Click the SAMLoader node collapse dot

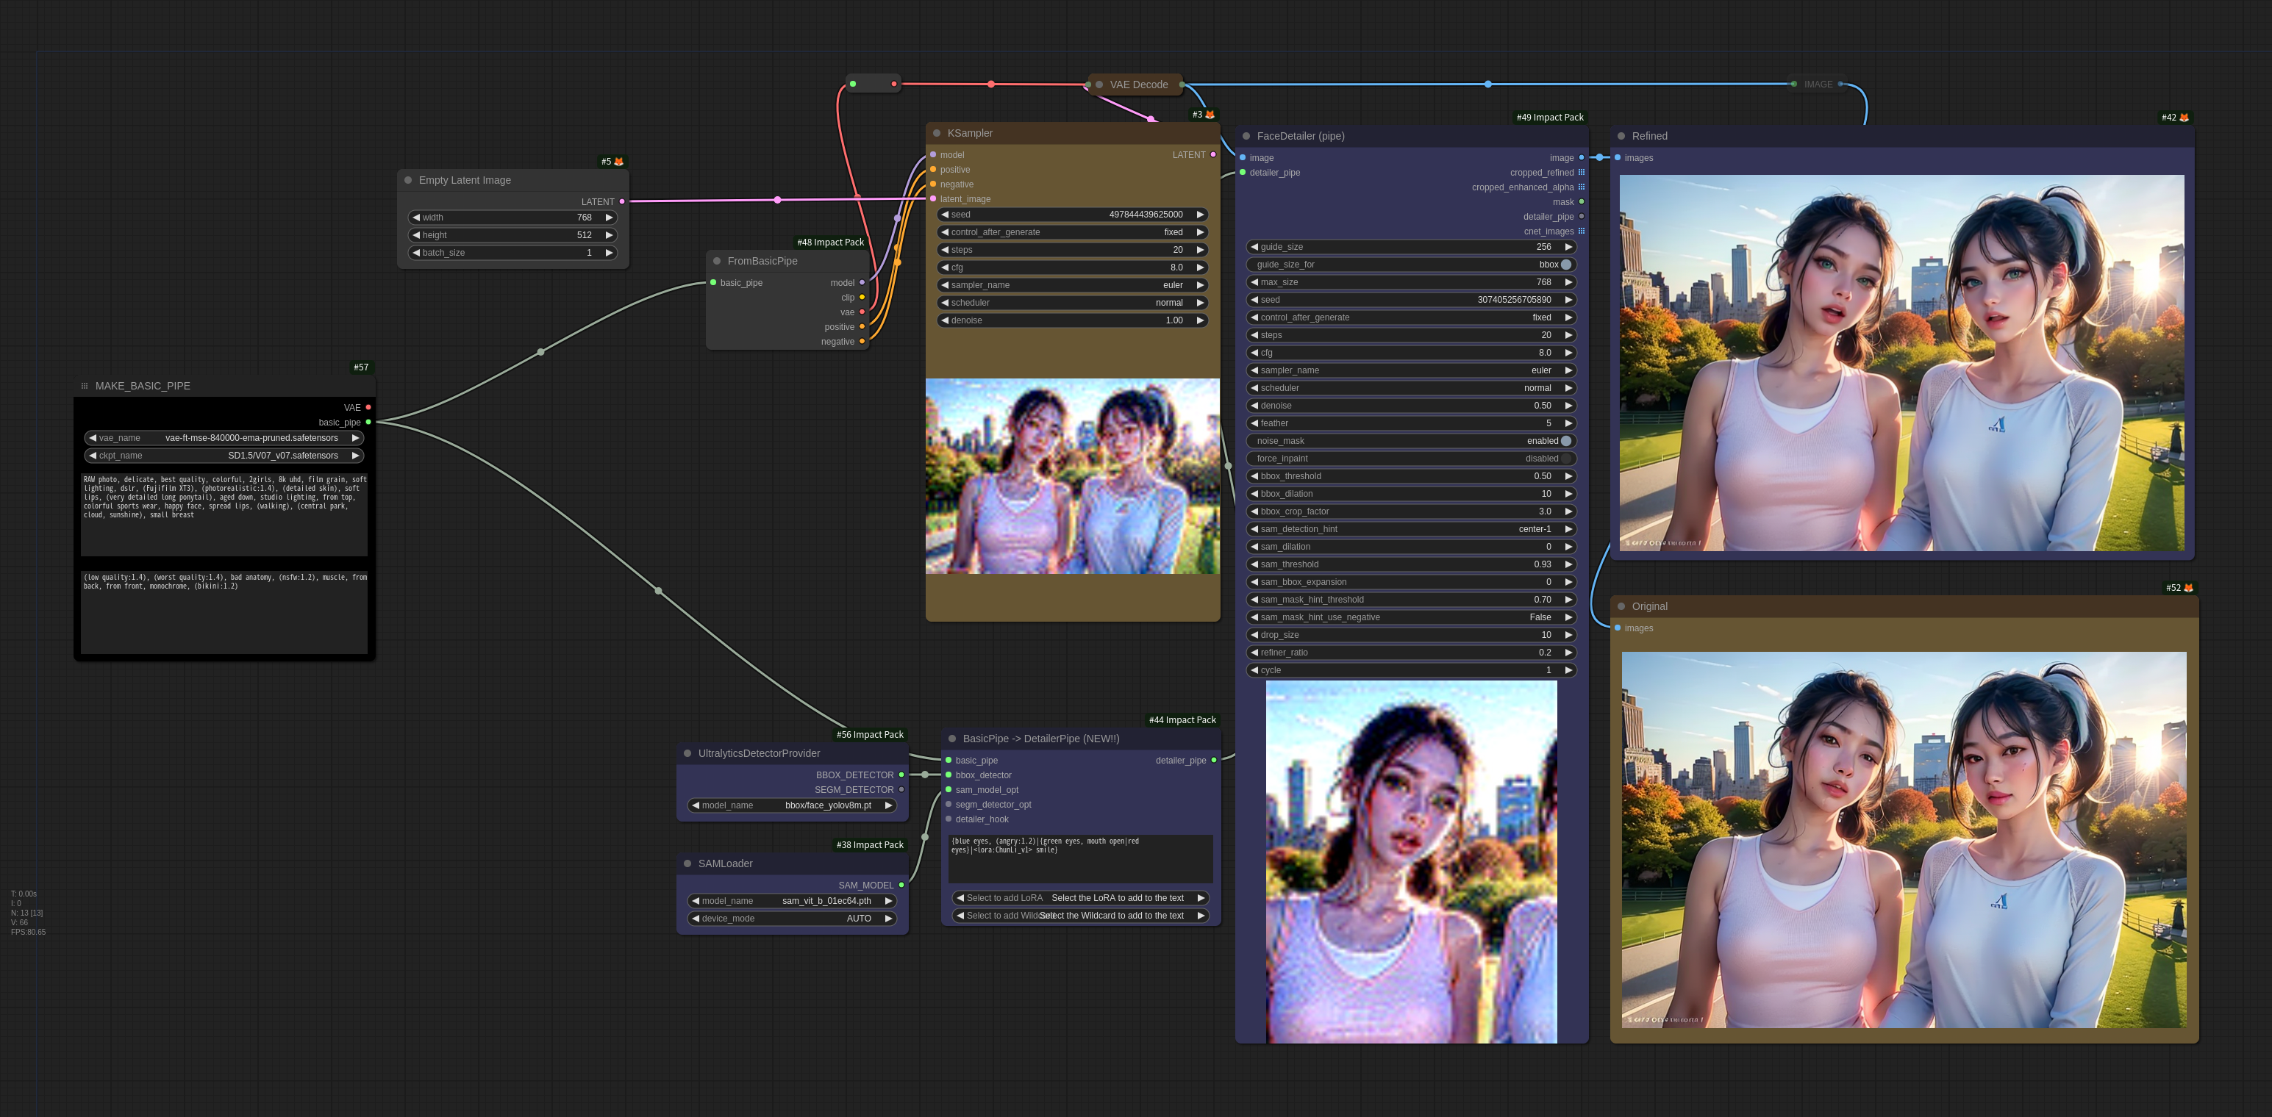point(687,863)
